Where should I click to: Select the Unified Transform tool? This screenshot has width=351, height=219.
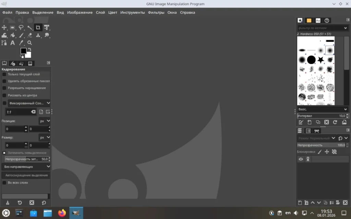47,27
